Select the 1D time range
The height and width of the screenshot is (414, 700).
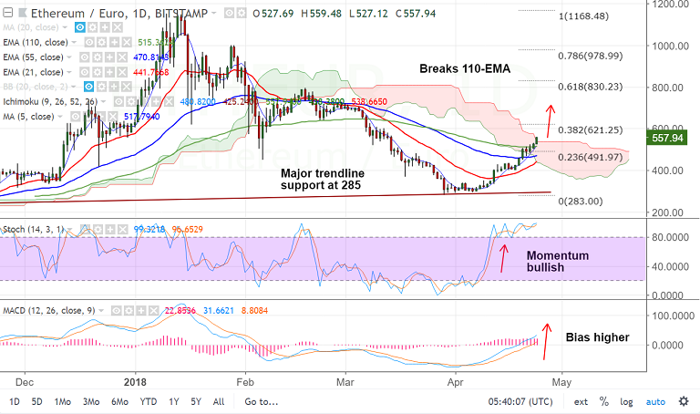point(15,401)
